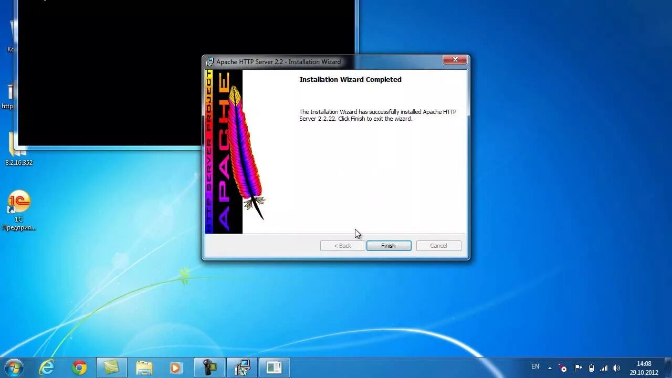Switch to the installer task on the taskbar
The image size is (672, 378).
242,367
